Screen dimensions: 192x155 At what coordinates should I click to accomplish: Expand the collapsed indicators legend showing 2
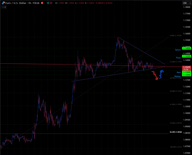[4, 7]
